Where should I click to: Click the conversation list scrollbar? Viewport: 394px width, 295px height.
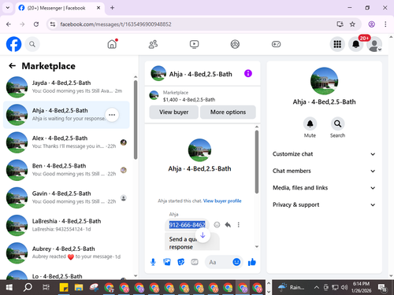point(136,120)
